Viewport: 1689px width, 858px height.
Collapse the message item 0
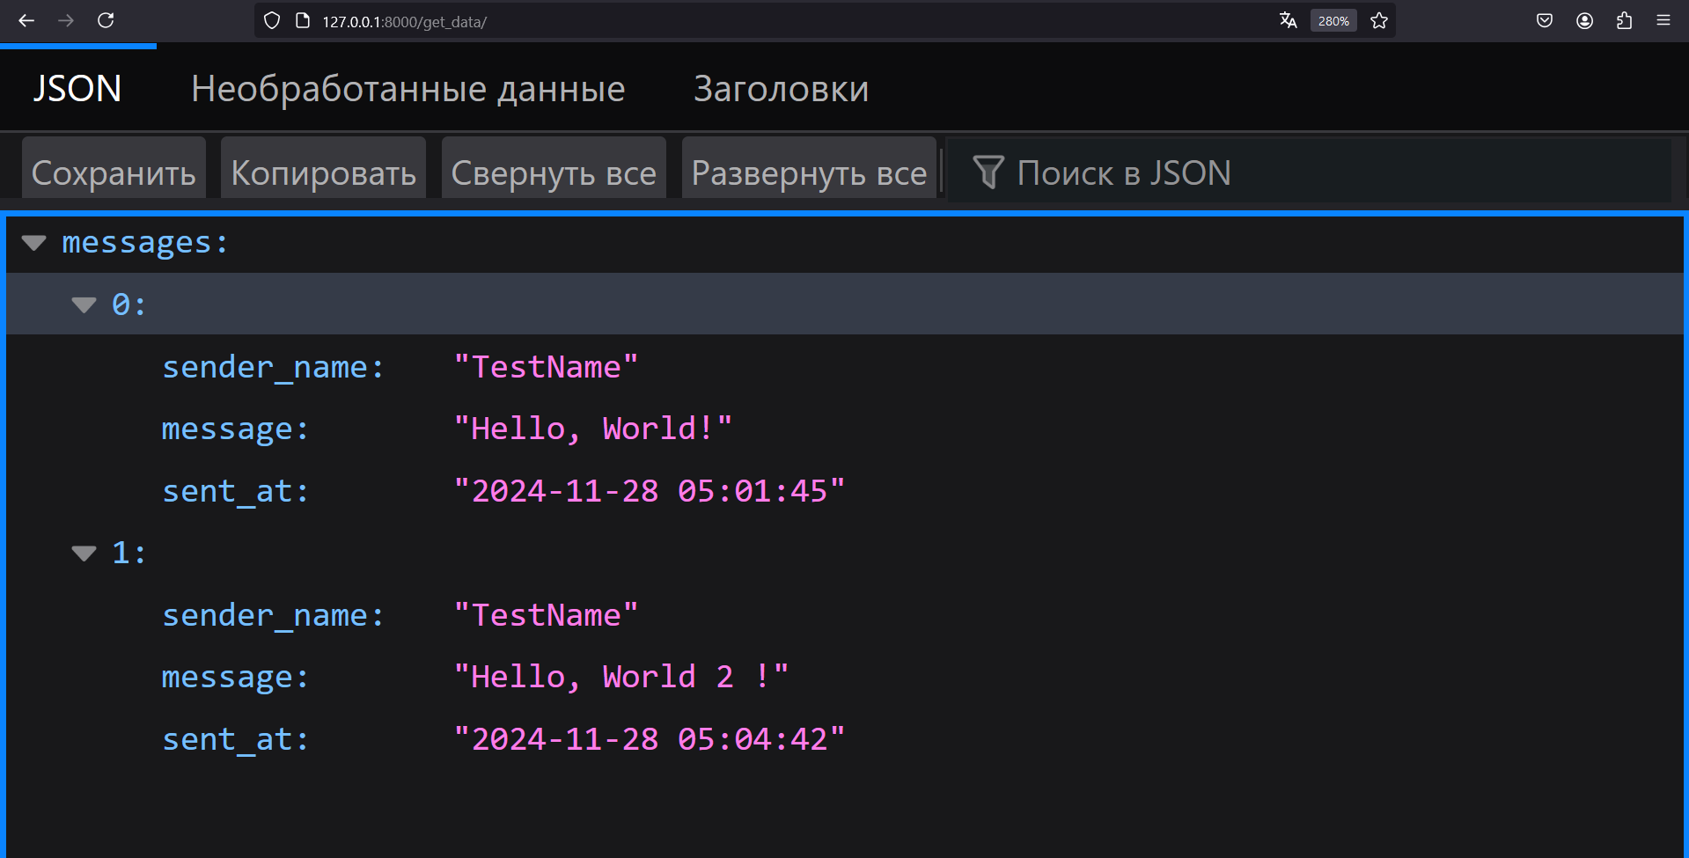(84, 305)
